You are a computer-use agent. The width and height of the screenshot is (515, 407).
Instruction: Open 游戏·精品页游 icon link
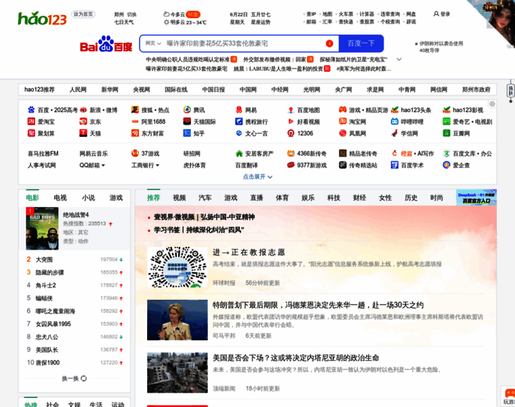[343, 110]
